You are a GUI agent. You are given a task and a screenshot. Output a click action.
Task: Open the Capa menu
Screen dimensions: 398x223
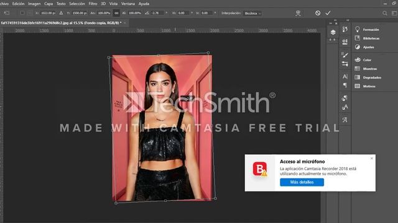(x=49, y=4)
